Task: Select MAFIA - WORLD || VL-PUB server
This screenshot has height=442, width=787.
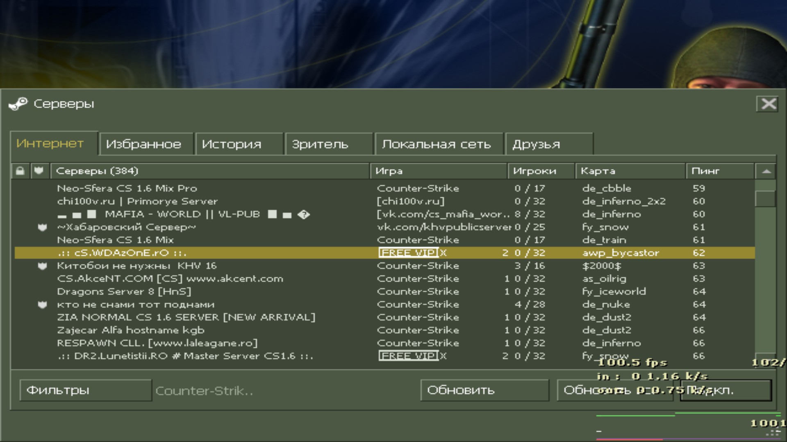Action: pos(384,214)
